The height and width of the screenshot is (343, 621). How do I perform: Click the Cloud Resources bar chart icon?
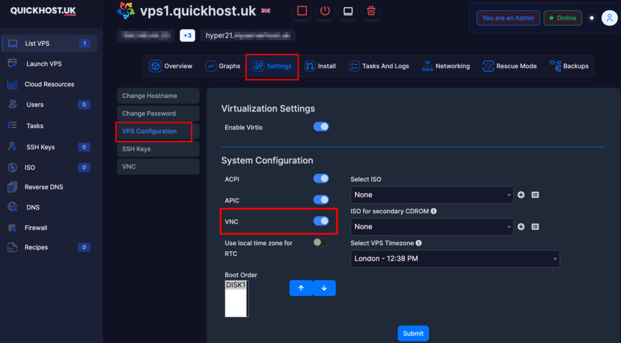(x=12, y=84)
